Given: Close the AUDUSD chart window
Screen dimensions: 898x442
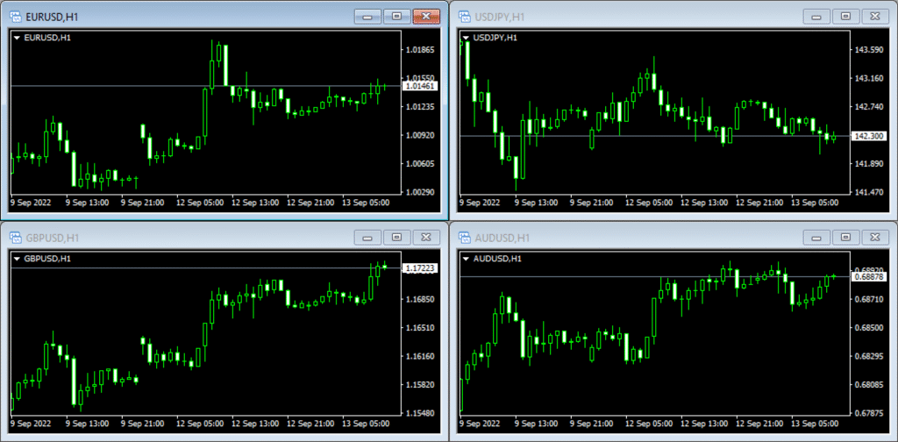Looking at the screenshot, I should point(873,237).
